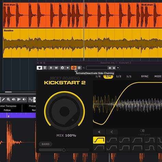Select the first-row second curve preset
Viewport: 162px width, 162px height.
(x=112, y=140)
